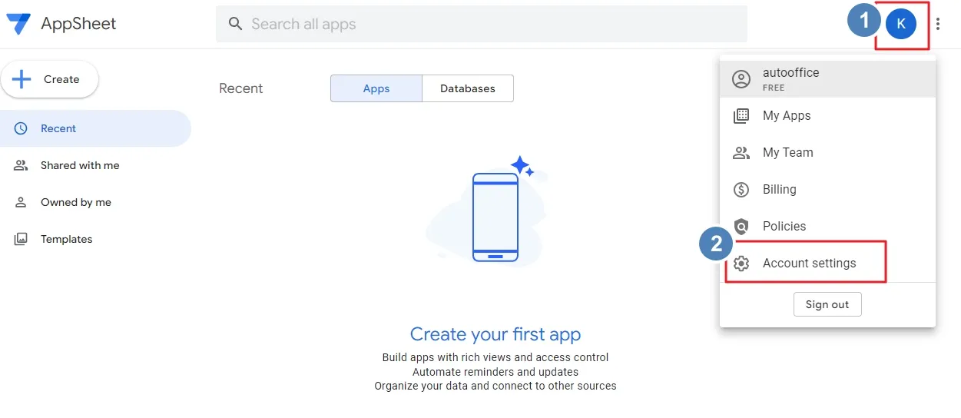This screenshot has height=418, width=961.
Task: Click the Shared with me people icon
Action: 21,165
